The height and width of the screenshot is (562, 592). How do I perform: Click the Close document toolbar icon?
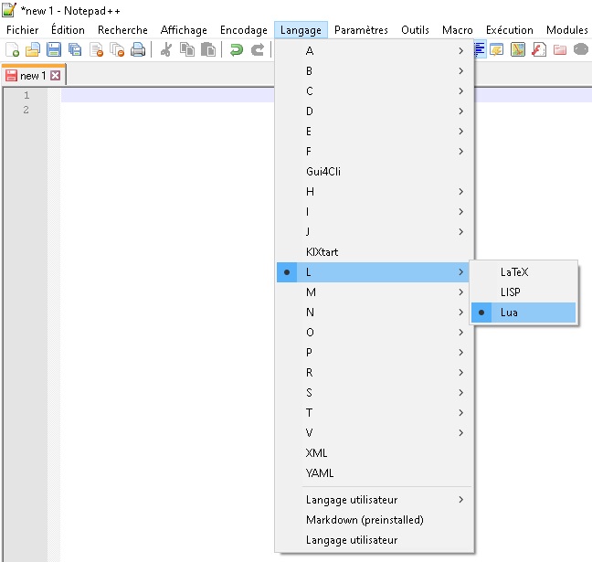(97, 49)
